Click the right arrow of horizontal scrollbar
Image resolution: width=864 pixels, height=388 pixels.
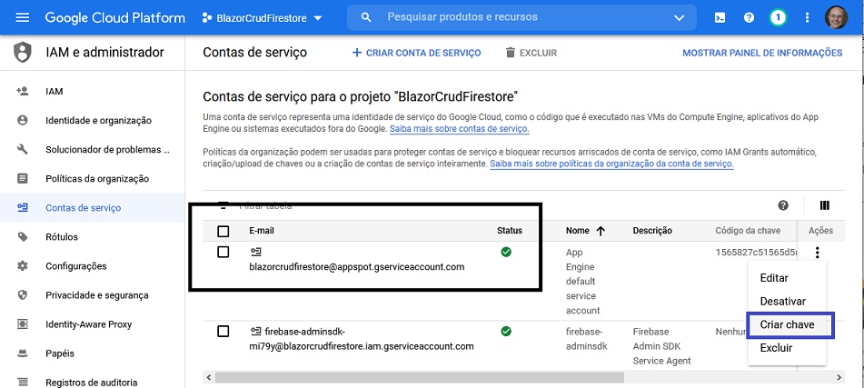(x=839, y=377)
